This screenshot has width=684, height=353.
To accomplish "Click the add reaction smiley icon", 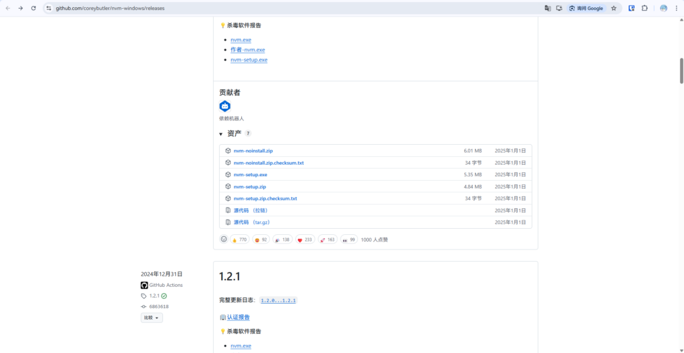I will (224, 240).
